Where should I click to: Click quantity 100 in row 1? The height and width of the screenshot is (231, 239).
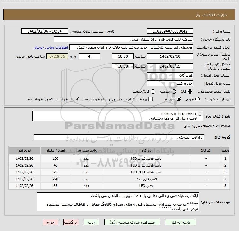point(56,158)
